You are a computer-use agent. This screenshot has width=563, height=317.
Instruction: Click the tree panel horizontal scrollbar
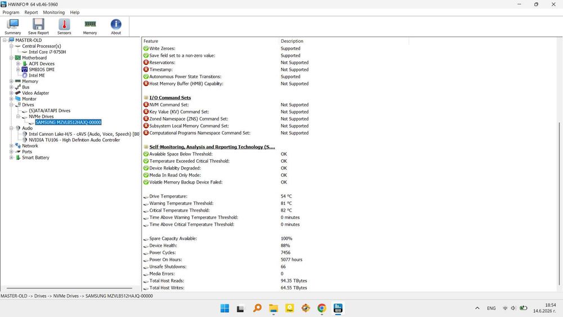click(69, 288)
